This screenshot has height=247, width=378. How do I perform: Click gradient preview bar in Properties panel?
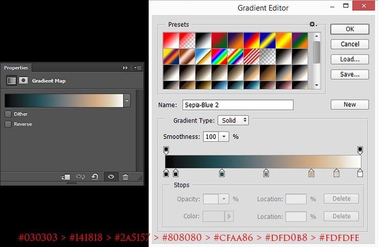[x=64, y=101]
